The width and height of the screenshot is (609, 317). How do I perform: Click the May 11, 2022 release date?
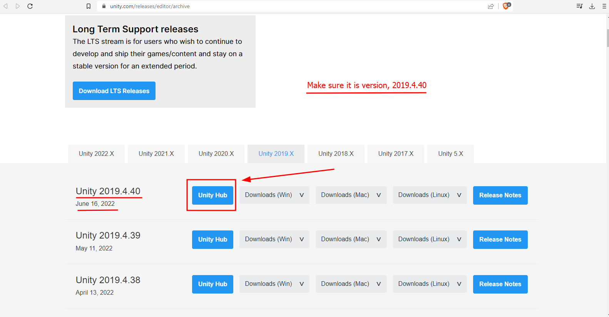tap(94, 249)
